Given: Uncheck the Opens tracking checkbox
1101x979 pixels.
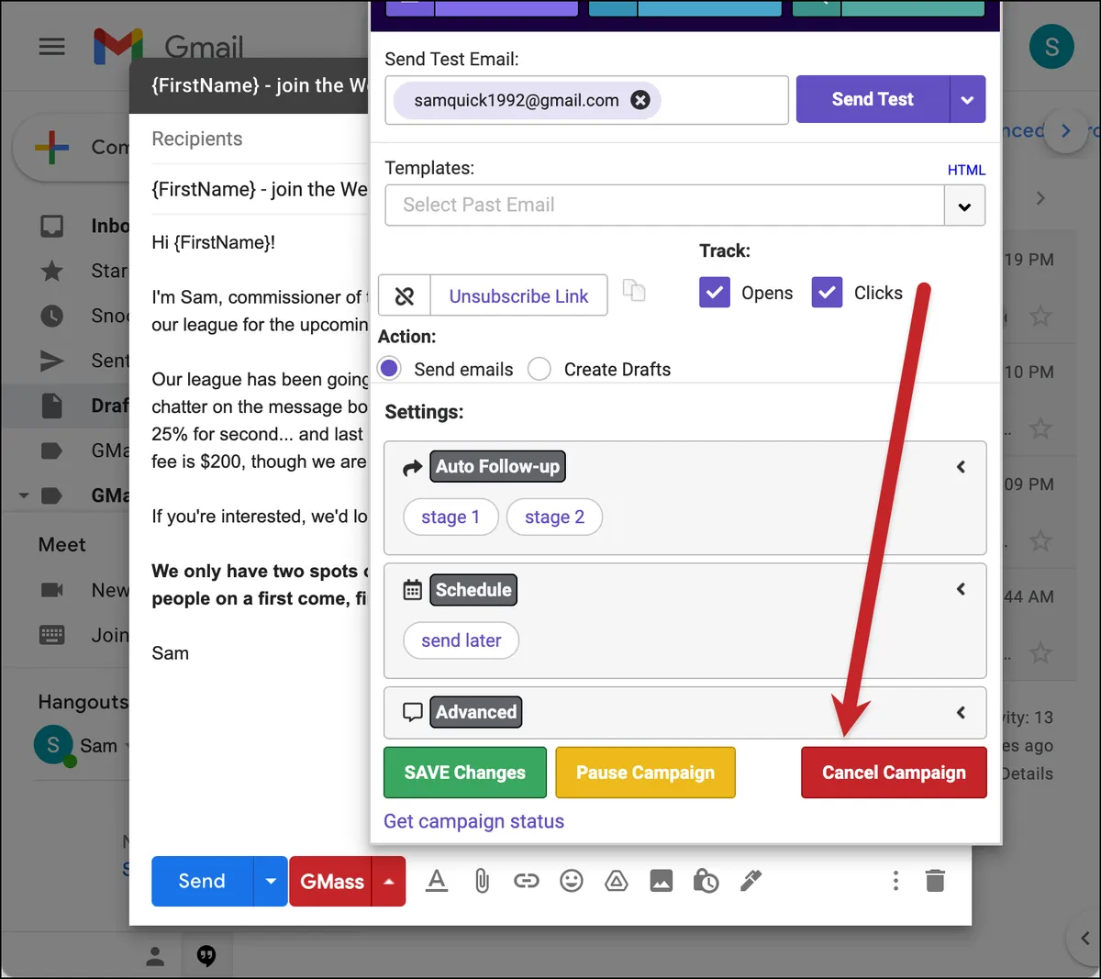Looking at the screenshot, I should (715, 293).
